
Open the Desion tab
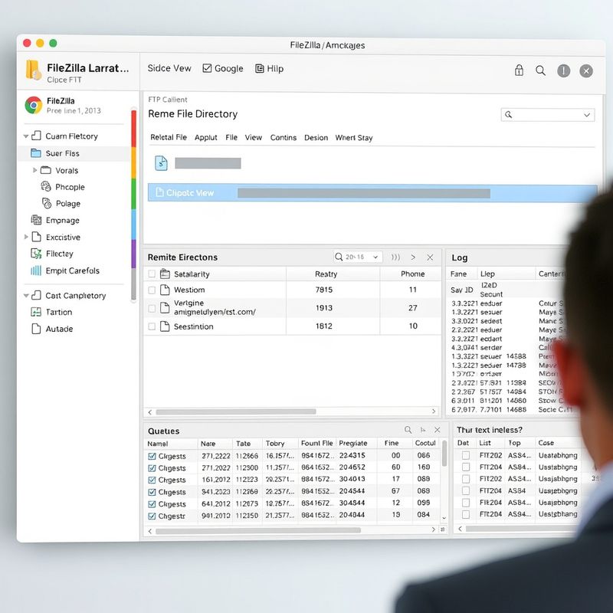(316, 138)
